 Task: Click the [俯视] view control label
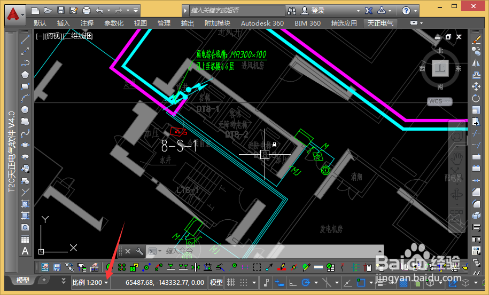[x=54, y=36]
